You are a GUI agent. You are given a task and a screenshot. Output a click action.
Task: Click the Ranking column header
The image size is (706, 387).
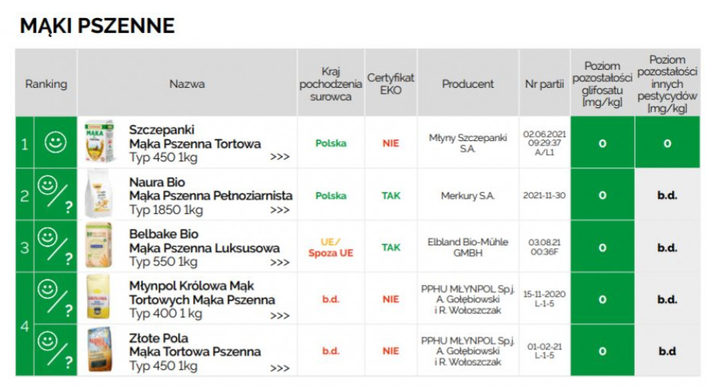click(x=46, y=83)
